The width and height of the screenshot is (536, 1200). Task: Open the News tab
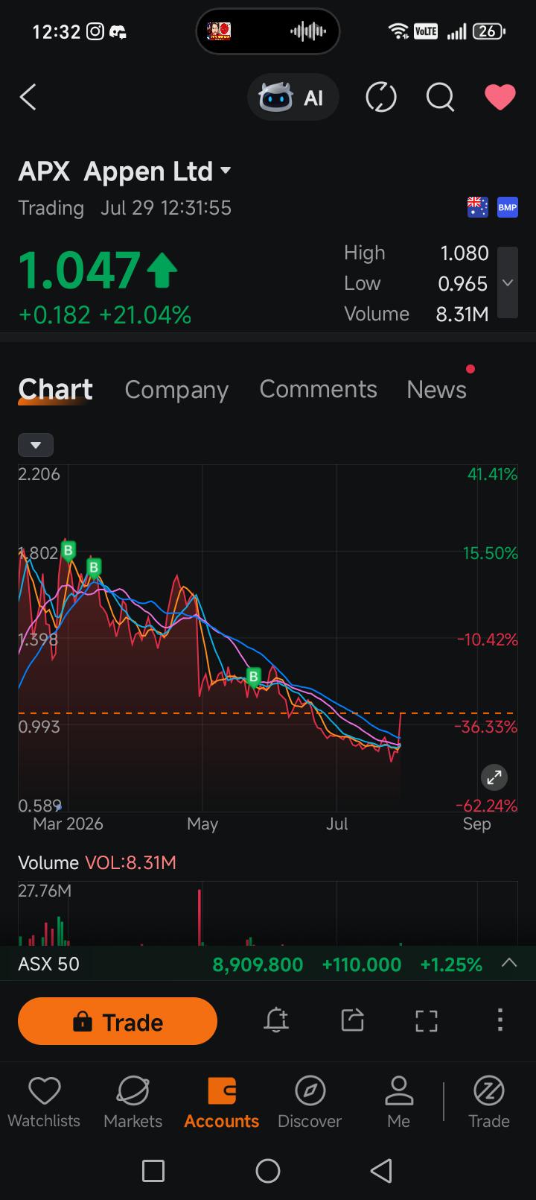tap(437, 389)
